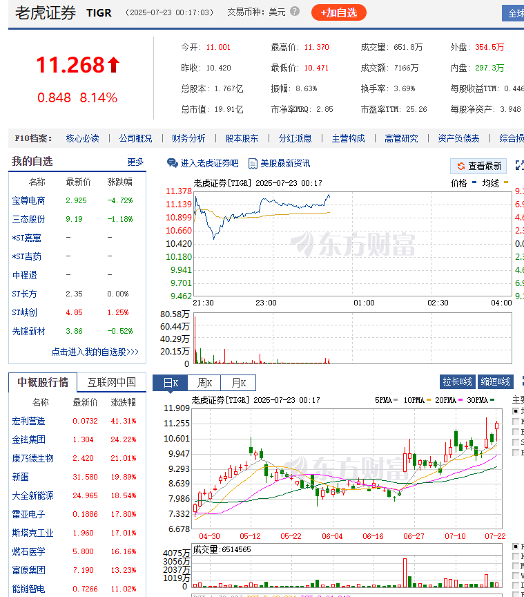524x597 pixels.
Task: Click the magenta 20PMA legend swatch
Action: (x=460, y=400)
